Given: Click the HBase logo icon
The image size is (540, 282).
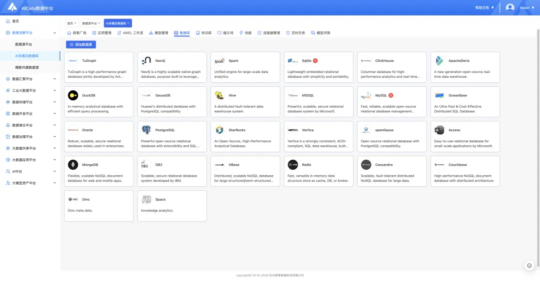Looking at the screenshot, I should (219, 165).
